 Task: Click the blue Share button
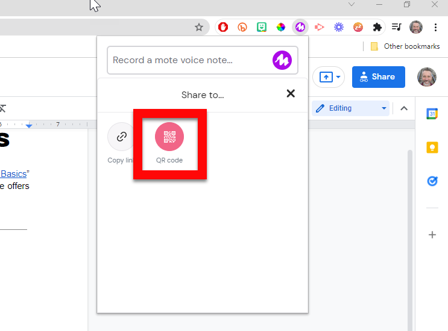coord(378,77)
